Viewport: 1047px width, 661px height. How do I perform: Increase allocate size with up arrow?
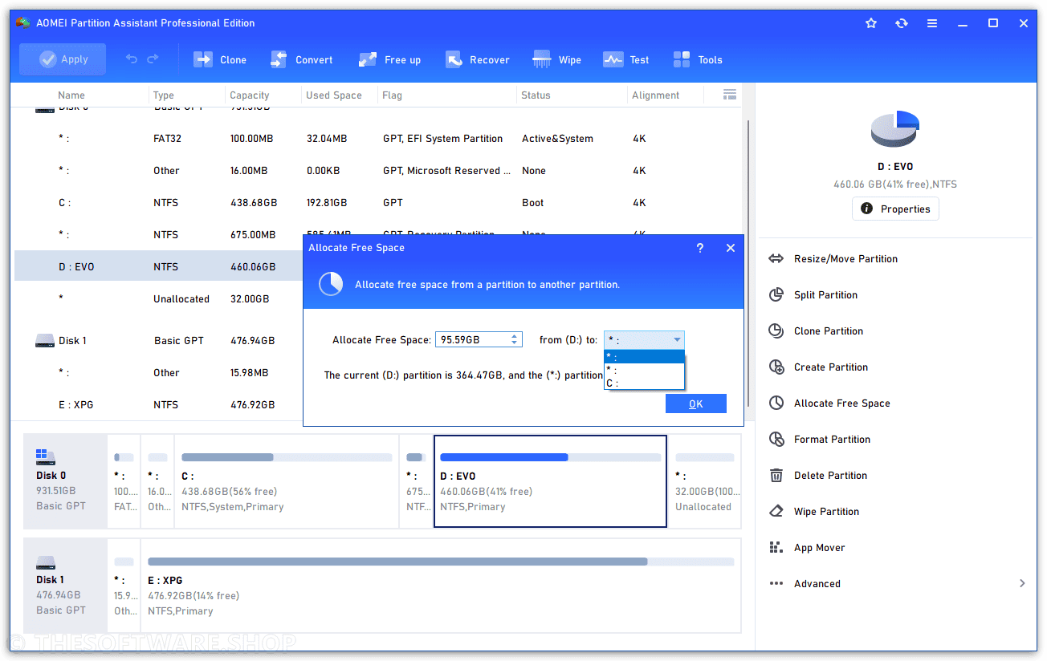515,336
